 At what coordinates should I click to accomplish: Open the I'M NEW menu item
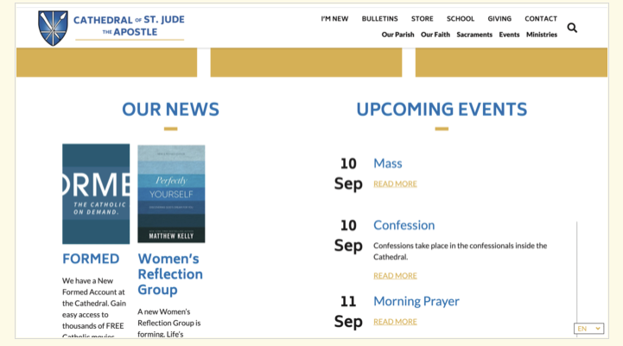pos(334,18)
